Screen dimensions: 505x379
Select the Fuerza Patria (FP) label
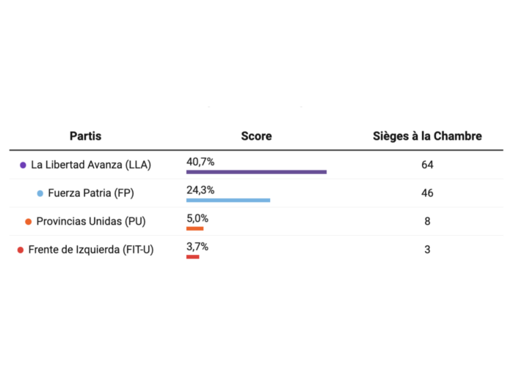click(91, 193)
